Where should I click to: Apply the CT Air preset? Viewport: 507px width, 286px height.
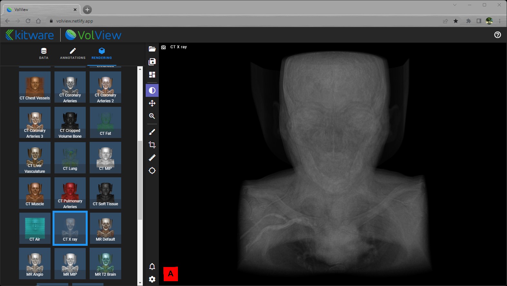pos(35,228)
